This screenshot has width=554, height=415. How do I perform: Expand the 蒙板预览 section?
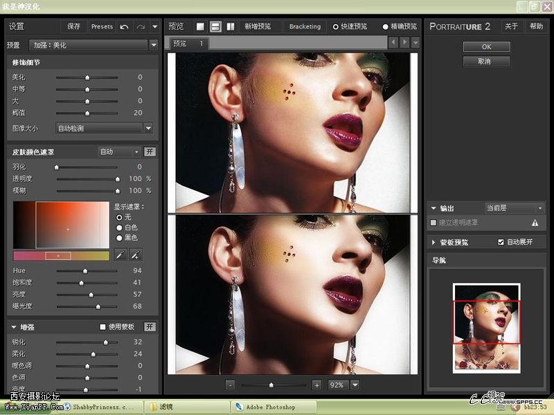[x=434, y=243]
